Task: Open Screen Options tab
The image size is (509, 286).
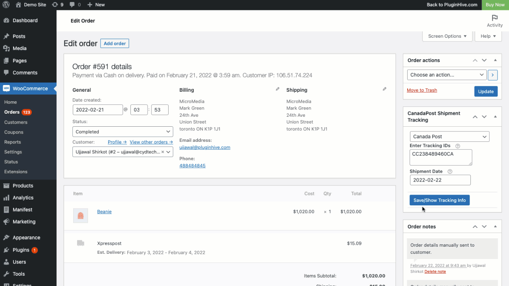Action: pos(447,36)
